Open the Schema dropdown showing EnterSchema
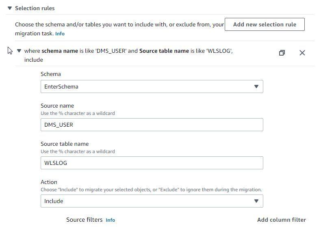This screenshot has width=321, height=227. [152, 86]
